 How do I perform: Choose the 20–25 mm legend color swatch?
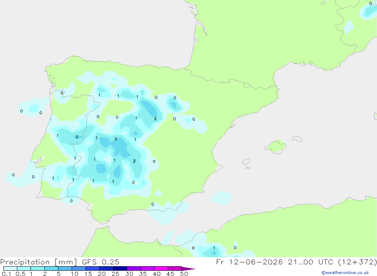[106, 268]
